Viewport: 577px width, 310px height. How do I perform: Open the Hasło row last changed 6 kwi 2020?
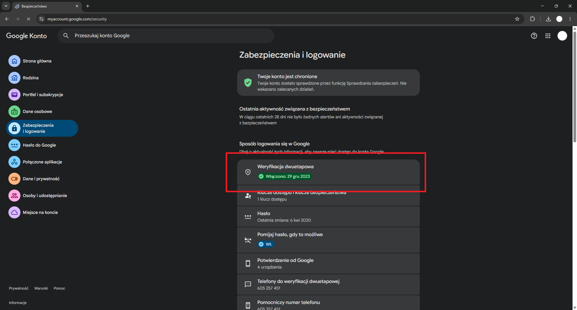pos(328,217)
